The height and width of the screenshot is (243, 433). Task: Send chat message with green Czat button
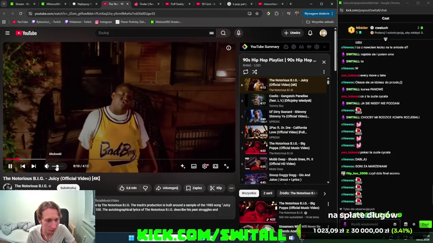click(x=425, y=224)
